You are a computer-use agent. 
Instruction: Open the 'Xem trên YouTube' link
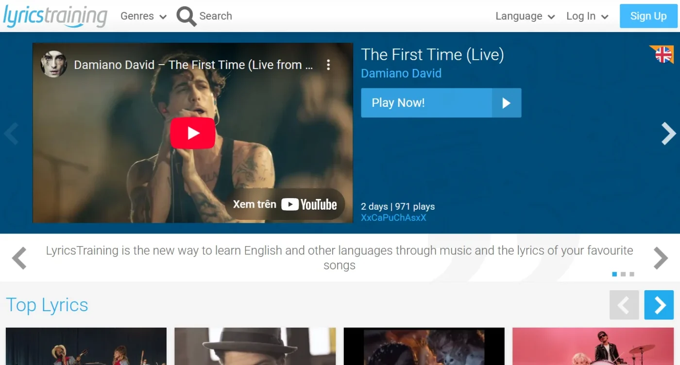286,204
